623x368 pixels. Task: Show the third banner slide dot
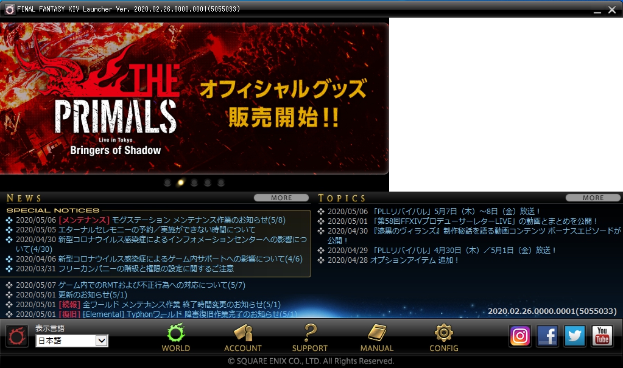pos(194,182)
